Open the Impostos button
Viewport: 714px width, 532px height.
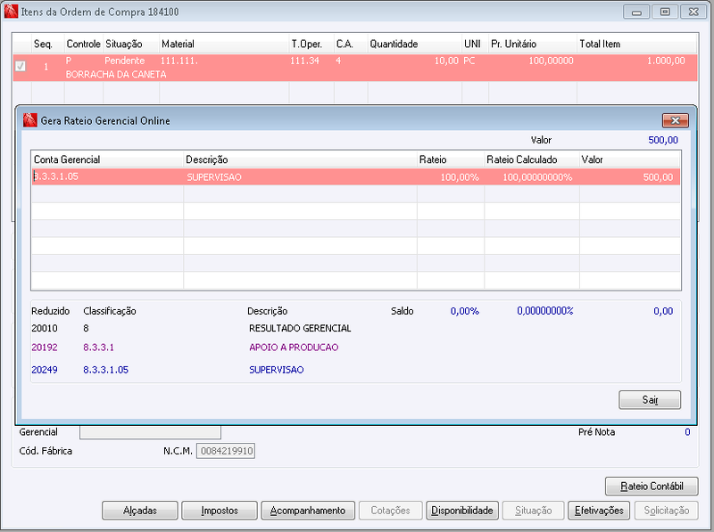point(220,511)
